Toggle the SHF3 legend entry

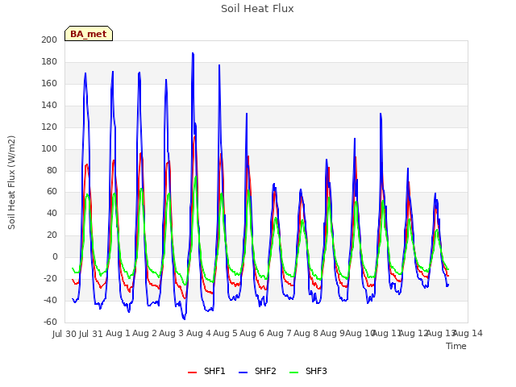point(308,371)
